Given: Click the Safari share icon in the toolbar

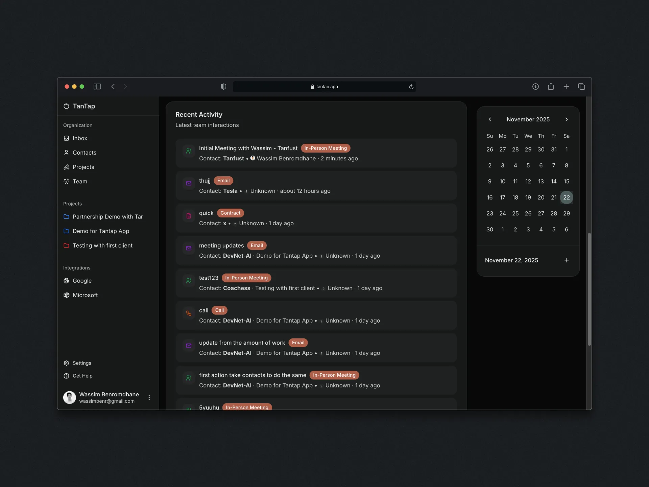Looking at the screenshot, I should coord(551,87).
